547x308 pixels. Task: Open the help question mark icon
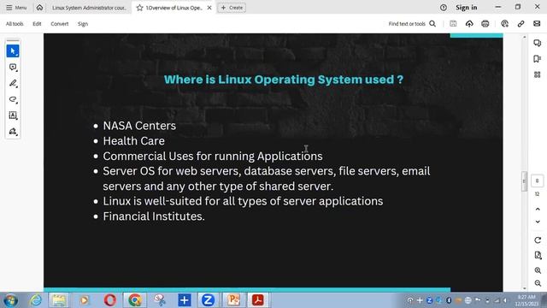pos(444,8)
